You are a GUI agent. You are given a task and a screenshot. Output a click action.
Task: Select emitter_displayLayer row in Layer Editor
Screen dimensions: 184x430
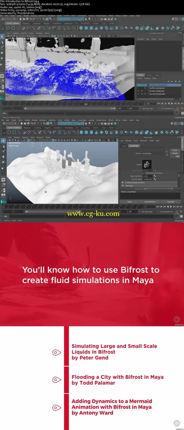[158, 88]
